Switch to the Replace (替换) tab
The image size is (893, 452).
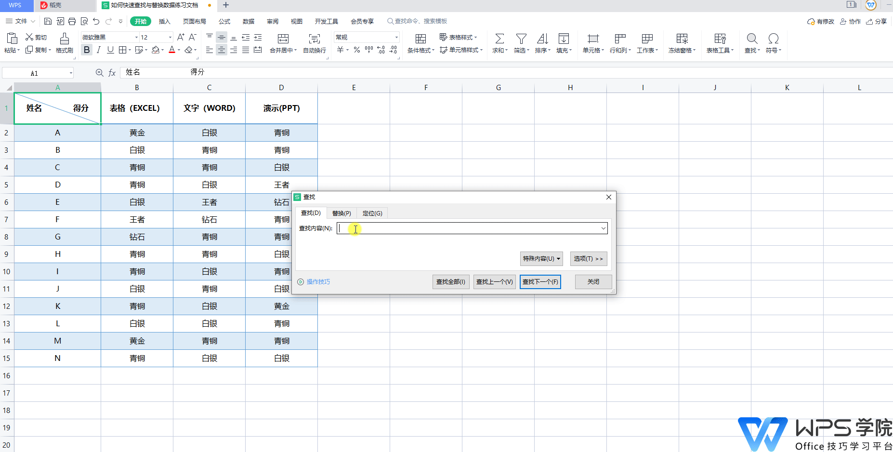click(x=341, y=213)
